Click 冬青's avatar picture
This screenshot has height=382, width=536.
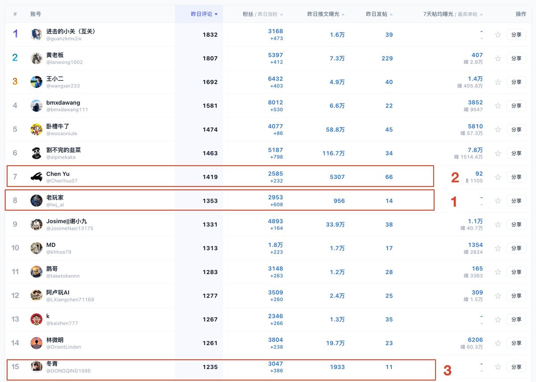pyautogui.click(x=37, y=366)
